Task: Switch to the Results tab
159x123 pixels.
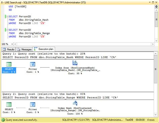Action: (9, 49)
